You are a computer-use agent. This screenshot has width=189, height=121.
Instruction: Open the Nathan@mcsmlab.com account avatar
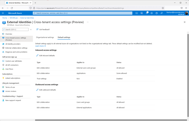(x=187, y=13)
